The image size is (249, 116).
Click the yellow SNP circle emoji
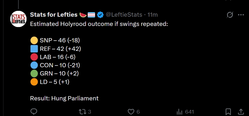pyautogui.click(x=34, y=40)
